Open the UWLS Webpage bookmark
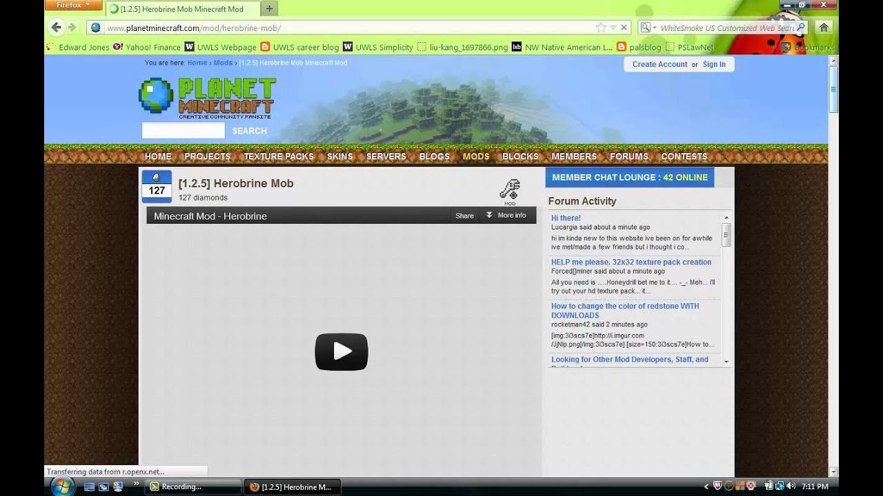The width and height of the screenshot is (883, 496). coord(221,48)
